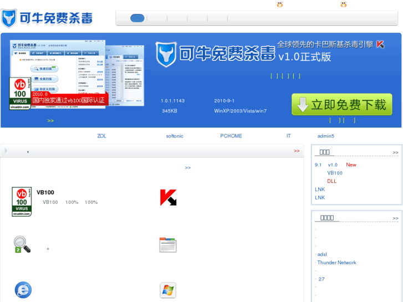Click the small triangle marker in section header
The height and width of the screenshot is (302, 403).
click(6, 151)
